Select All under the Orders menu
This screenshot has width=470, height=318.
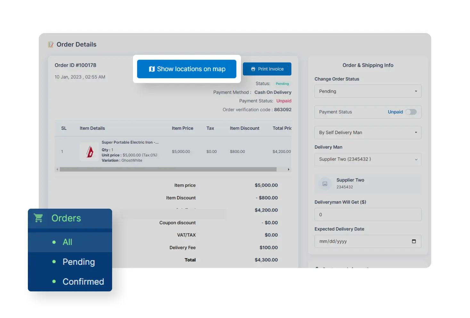(67, 242)
